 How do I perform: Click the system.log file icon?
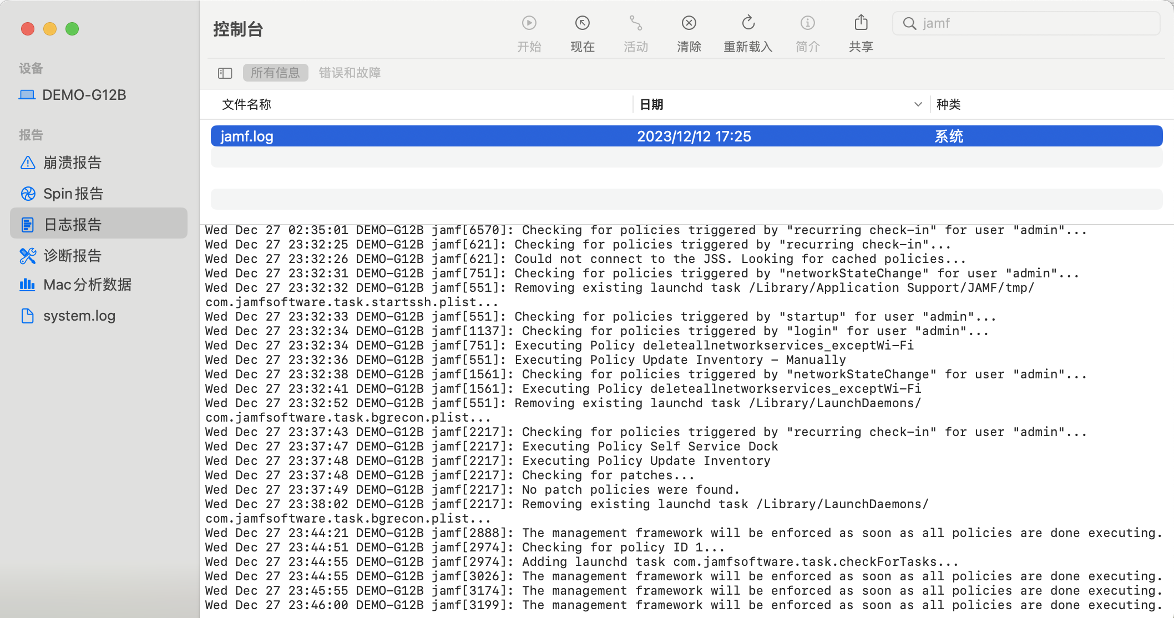click(x=28, y=316)
